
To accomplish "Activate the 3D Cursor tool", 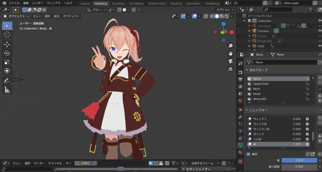I will pos(7,34).
